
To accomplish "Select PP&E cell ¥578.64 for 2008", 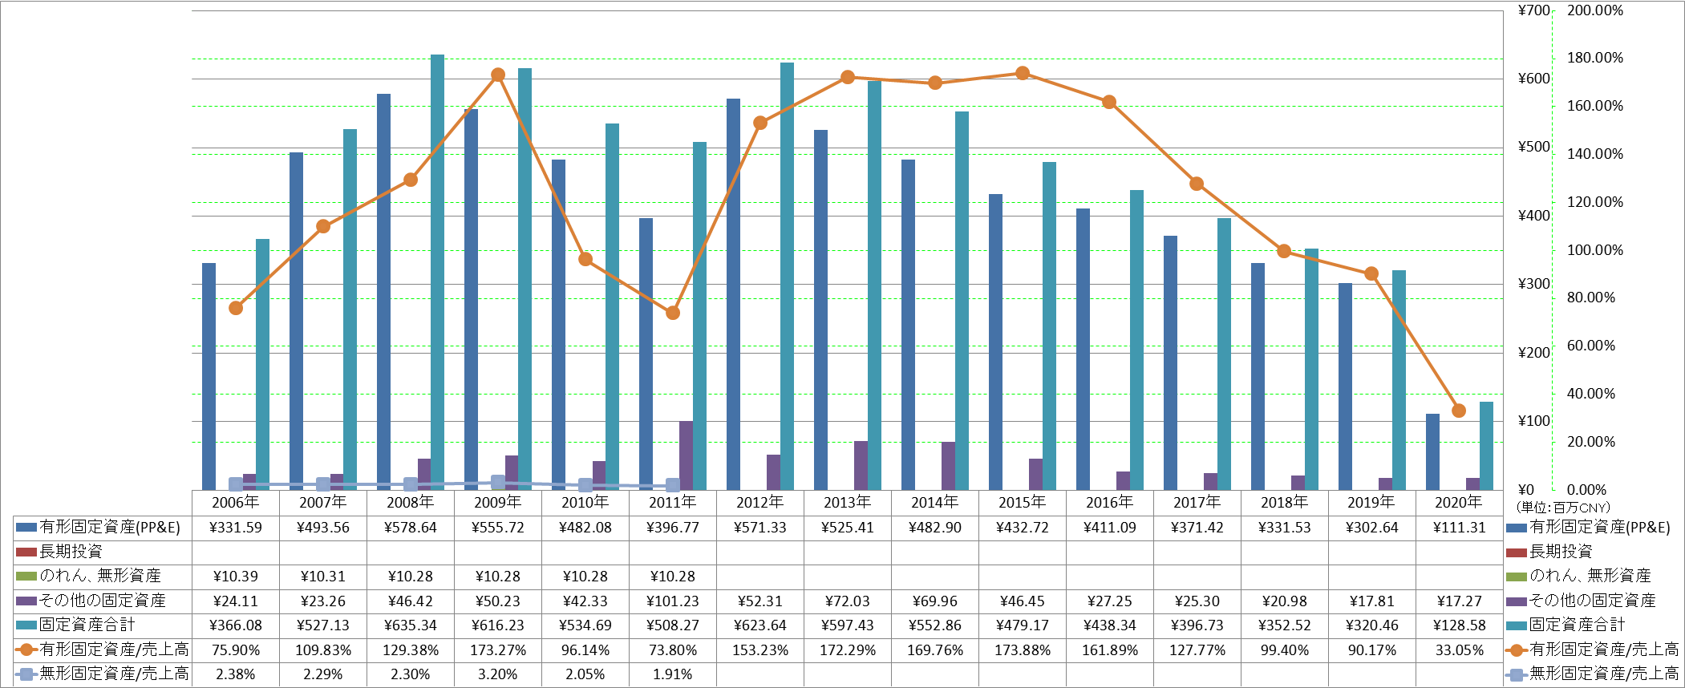I will [x=411, y=528].
